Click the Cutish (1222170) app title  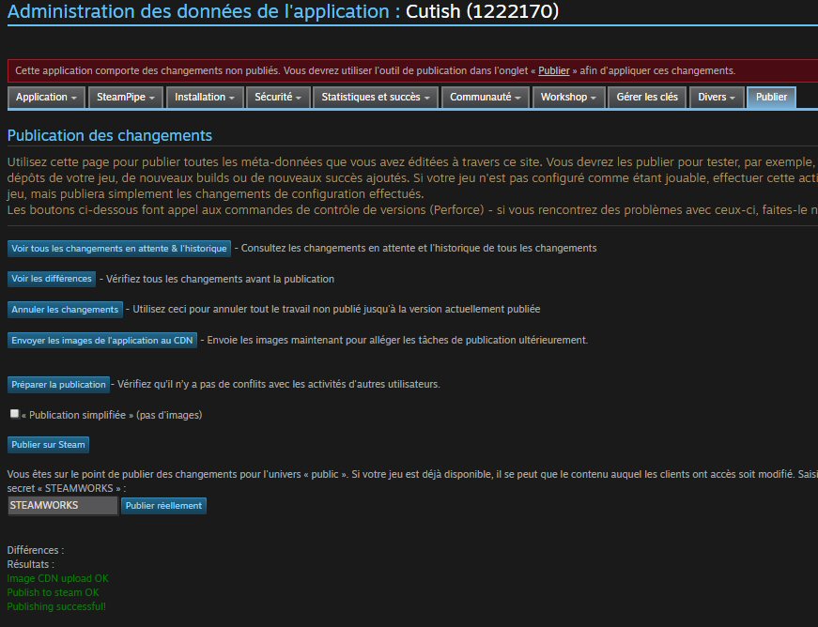click(x=482, y=11)
